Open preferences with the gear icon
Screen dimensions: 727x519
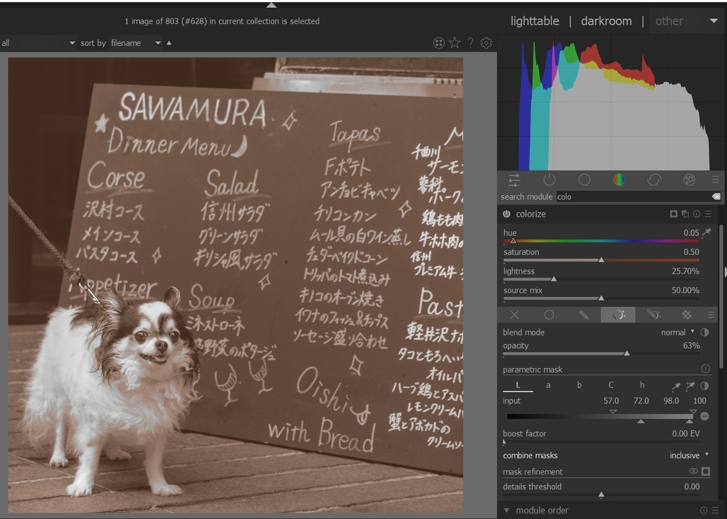[x=486, y=42]
